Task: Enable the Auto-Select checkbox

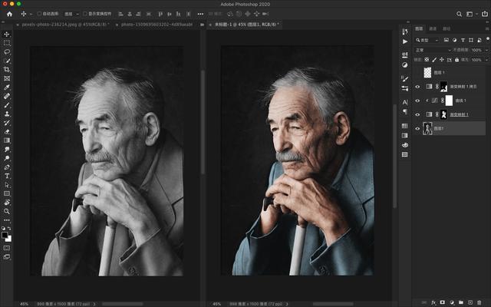Action: 39,14
